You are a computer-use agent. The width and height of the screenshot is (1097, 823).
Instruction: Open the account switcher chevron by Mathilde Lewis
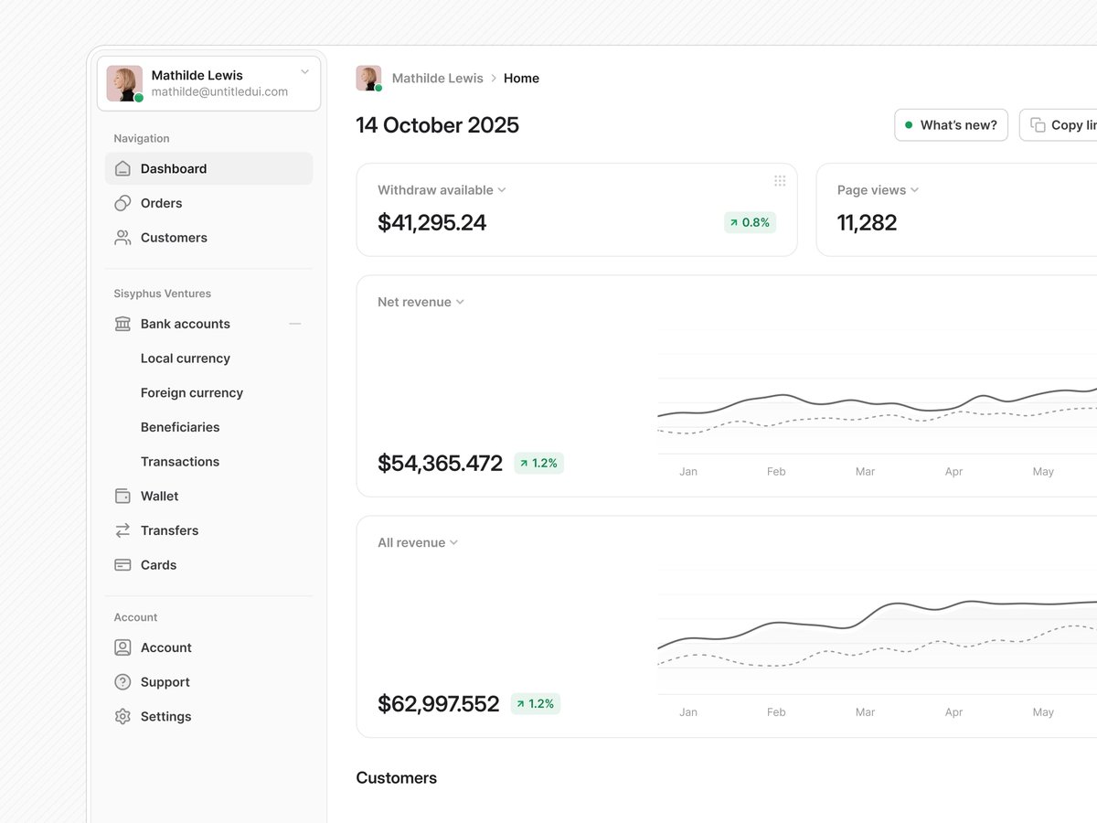pos(304,72)
